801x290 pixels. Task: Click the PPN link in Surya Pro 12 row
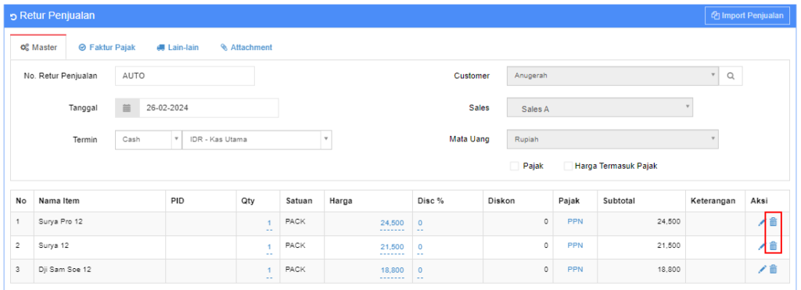(x=575, y=221)
